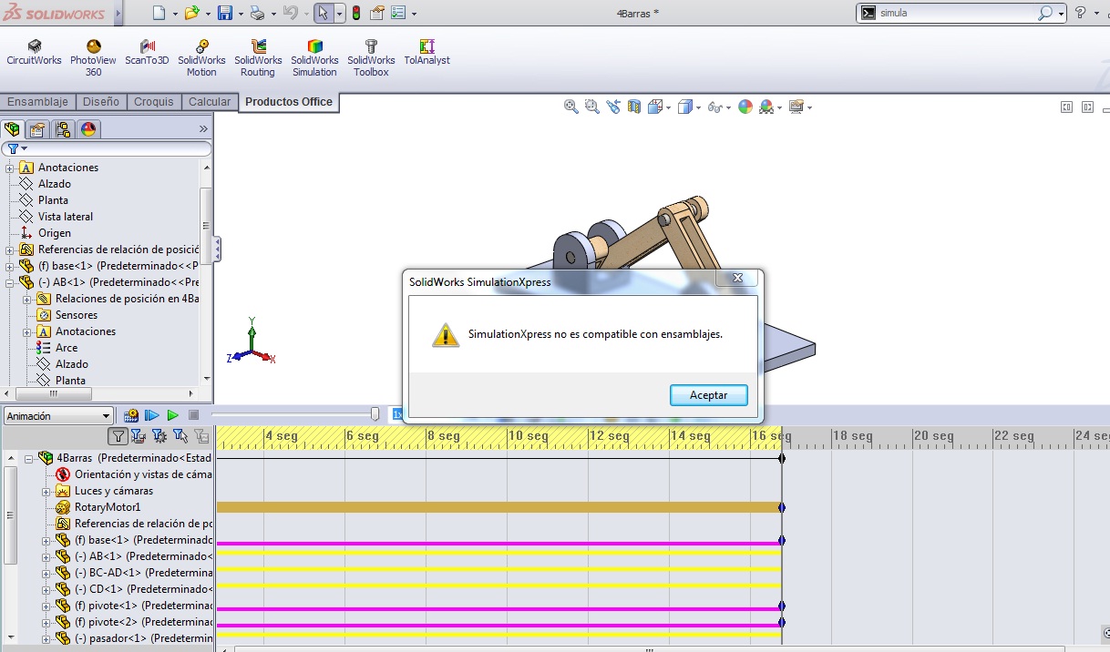Open the Animación study type dropdown
The height and width of the screenshot is (652, 1110).
pos(58,416)
